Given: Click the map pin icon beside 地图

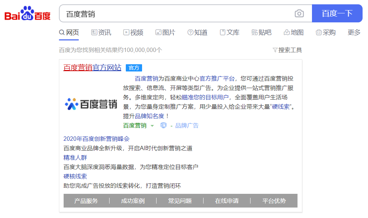Looking at the screenshot, I should point(287,32).
